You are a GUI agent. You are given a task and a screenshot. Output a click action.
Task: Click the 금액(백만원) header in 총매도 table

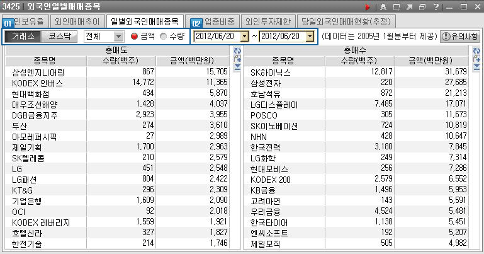[193, 61]
